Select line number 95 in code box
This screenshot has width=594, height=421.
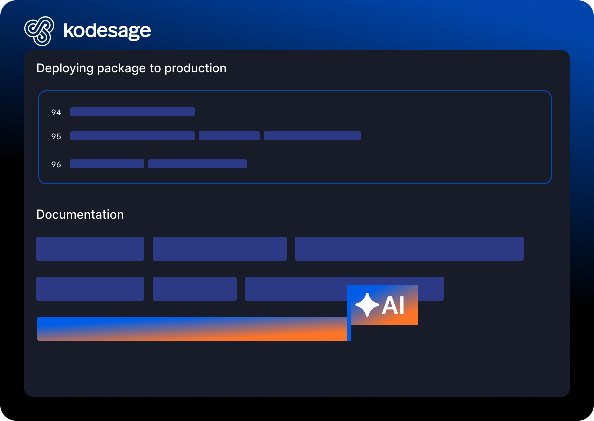56,136
